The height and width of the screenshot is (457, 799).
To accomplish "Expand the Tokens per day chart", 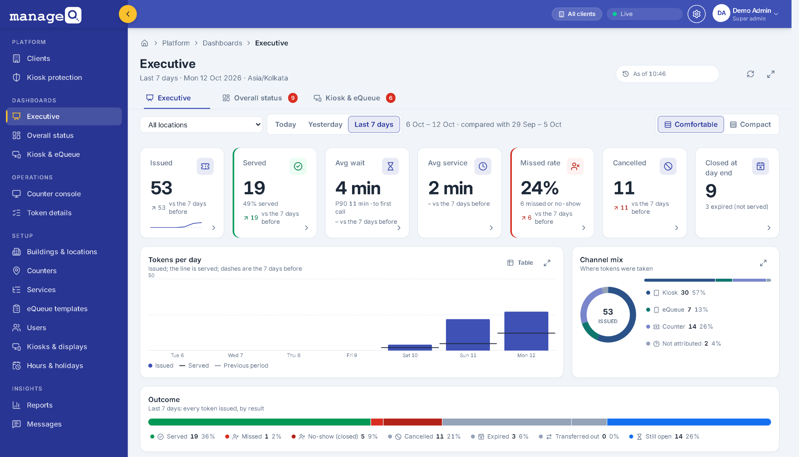I will click(x=547, y=263).
